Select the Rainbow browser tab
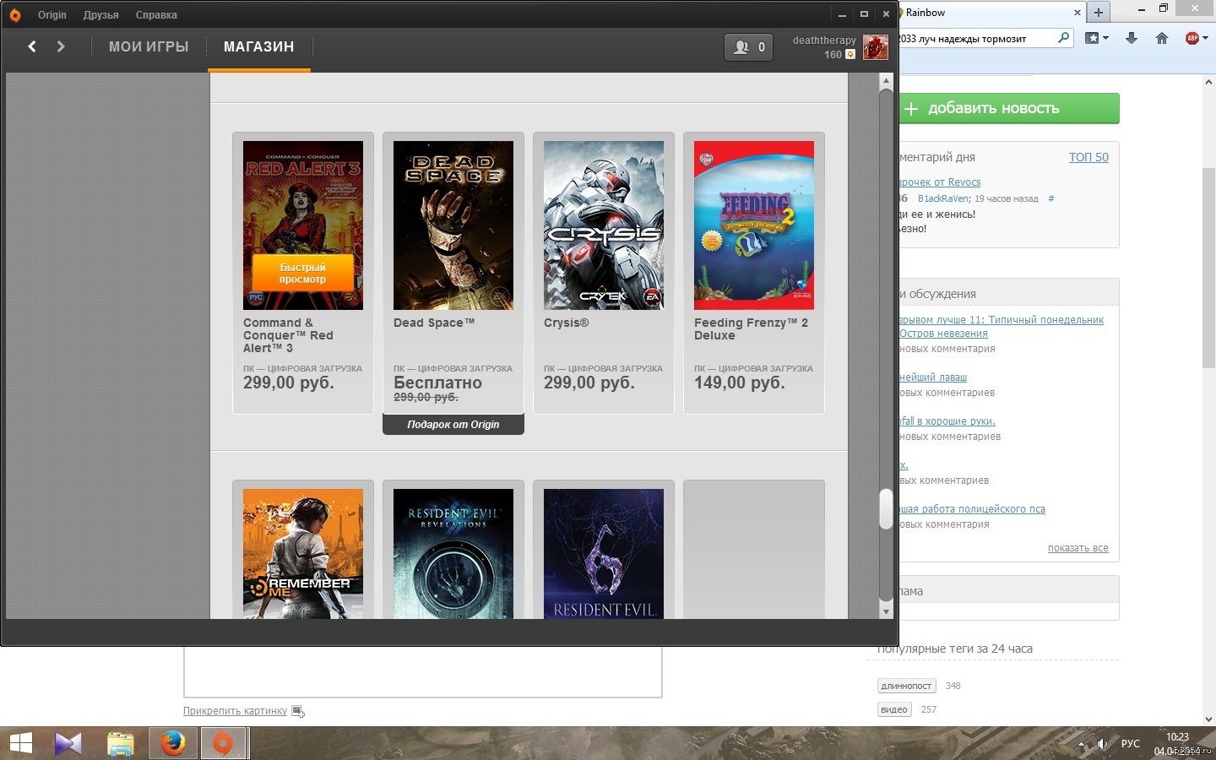1216x760 pixels. (990, 13)
